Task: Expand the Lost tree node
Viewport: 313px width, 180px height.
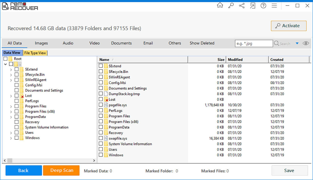Action: click(11, 96)
